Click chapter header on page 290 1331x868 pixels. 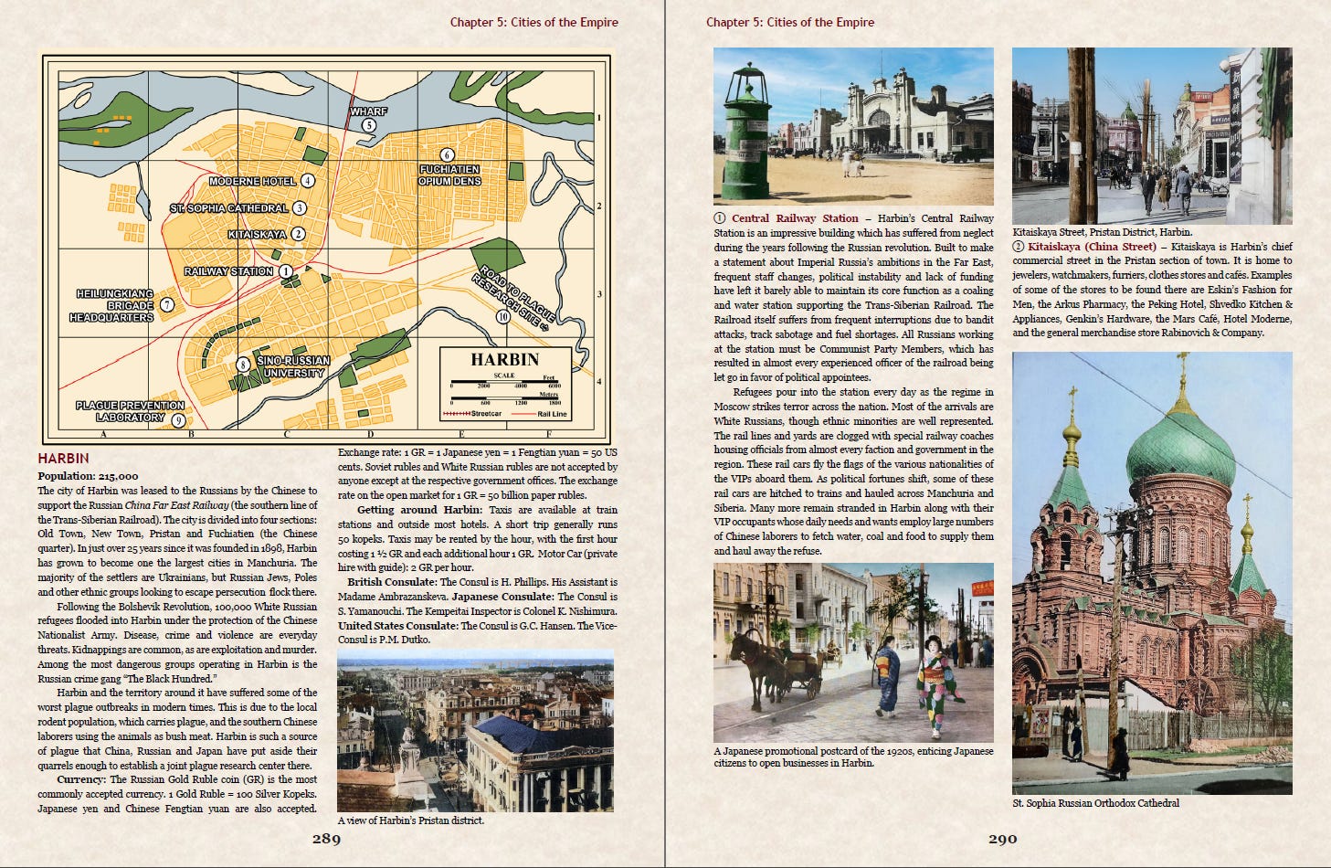tap(790, 22)
